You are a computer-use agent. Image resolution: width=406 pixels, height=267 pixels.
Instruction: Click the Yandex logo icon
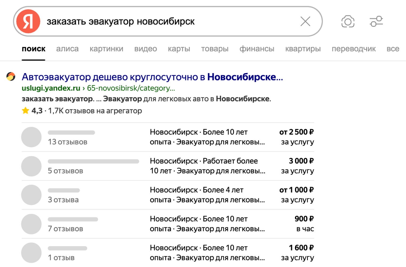[x=28, y=21]
